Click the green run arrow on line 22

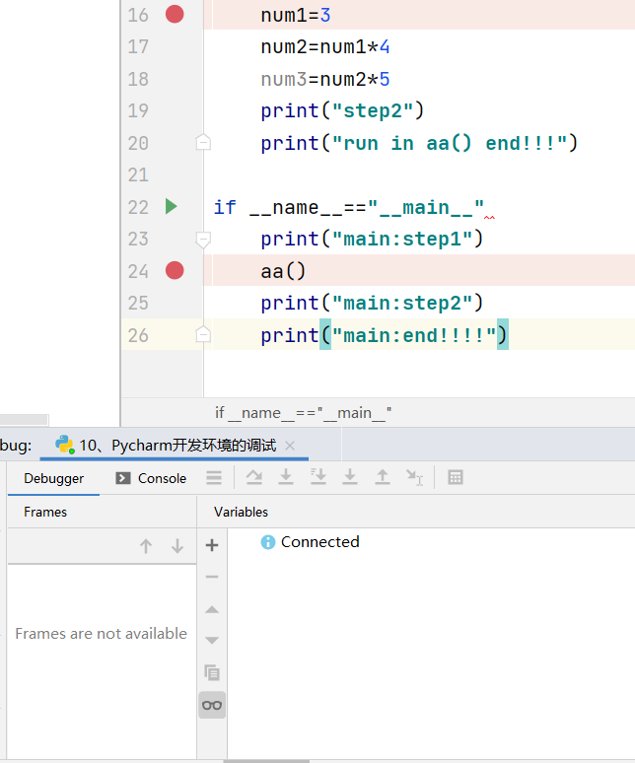pos(171,206)
